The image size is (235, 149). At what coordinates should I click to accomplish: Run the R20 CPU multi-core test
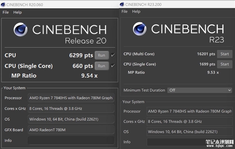click(102, 55)
